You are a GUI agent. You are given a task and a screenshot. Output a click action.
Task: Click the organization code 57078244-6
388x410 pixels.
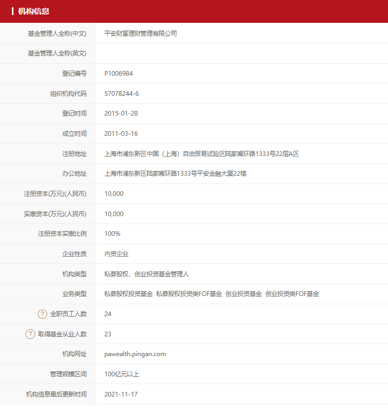pyautogui.click(x=122, y=94)
